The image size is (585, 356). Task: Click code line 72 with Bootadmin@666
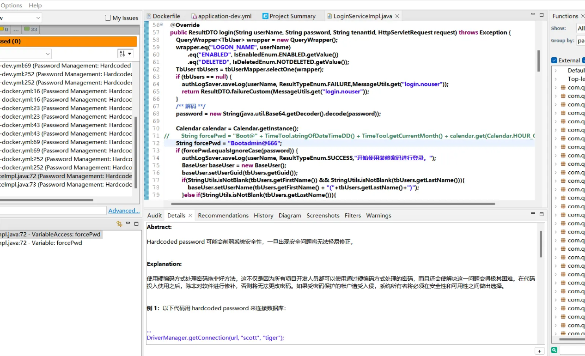pos(228,143)
